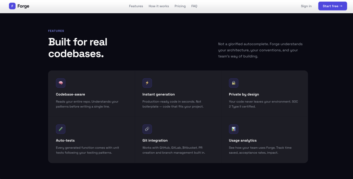Screen dimensions: 353x179
Task: Click the Start free button
Action: pyautogui.click(x=333, y=6)
